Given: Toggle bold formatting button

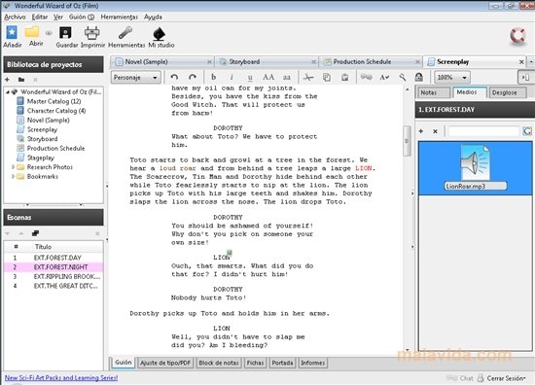Looking at the screenshot, I should 214,77.
